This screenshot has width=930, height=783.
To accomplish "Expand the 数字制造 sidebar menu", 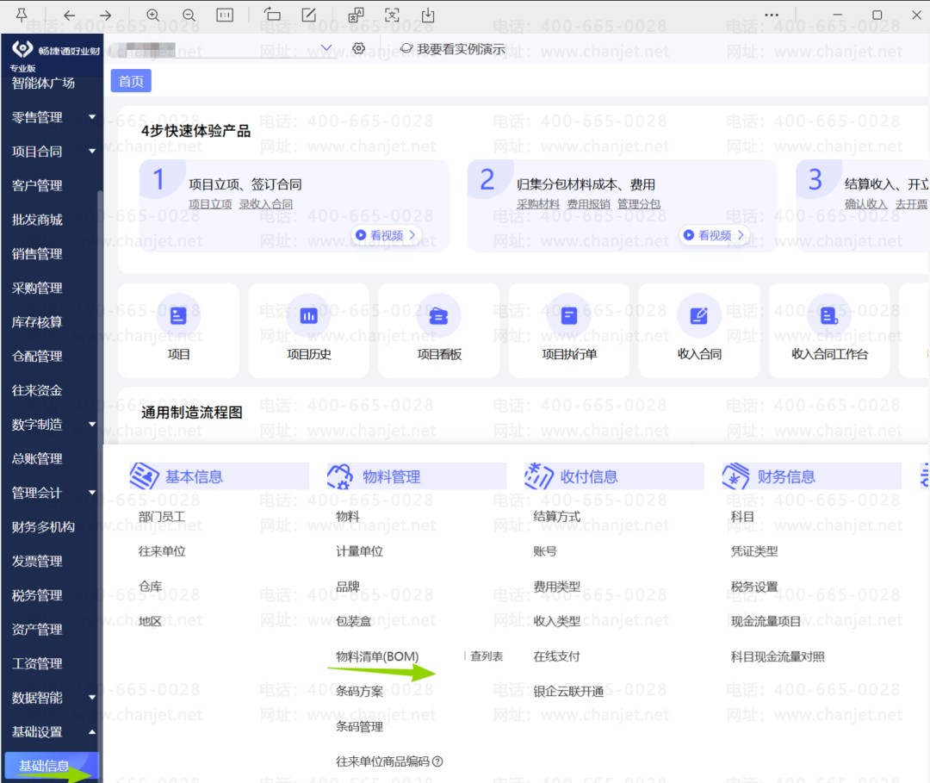I will 92,424.
